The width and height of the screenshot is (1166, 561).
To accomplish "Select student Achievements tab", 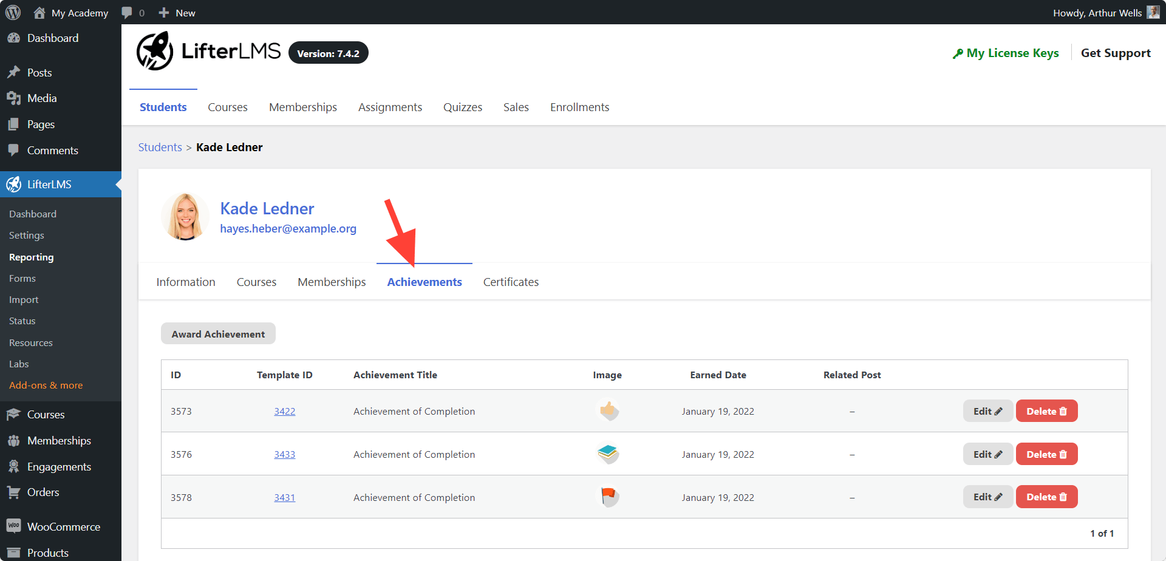I will [x=424, y=282].
